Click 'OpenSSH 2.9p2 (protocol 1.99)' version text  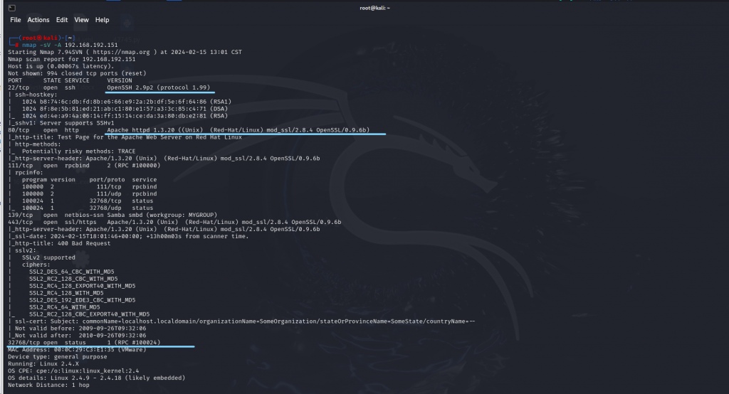(159, 87)
